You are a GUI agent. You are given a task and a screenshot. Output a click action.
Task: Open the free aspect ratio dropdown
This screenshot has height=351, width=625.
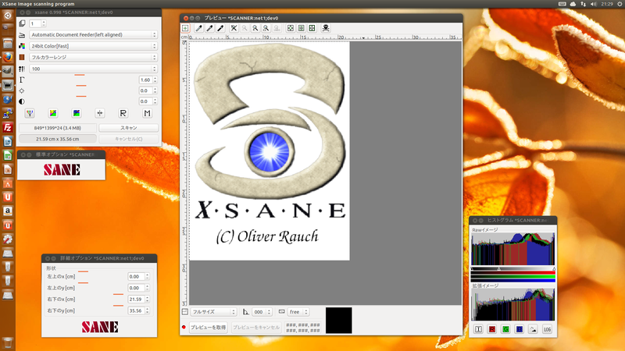pos(298,311)
